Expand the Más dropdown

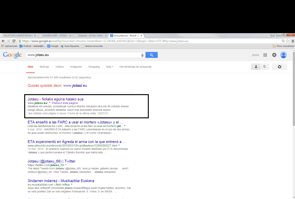[110, 67]
